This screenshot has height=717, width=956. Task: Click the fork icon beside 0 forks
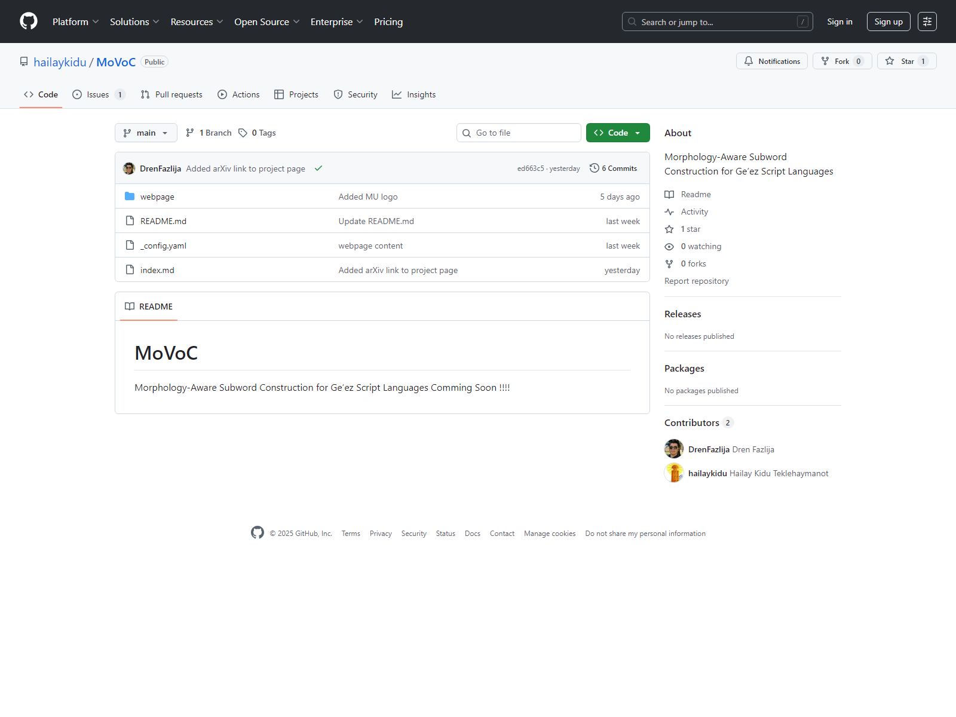[x=669, y=263]
